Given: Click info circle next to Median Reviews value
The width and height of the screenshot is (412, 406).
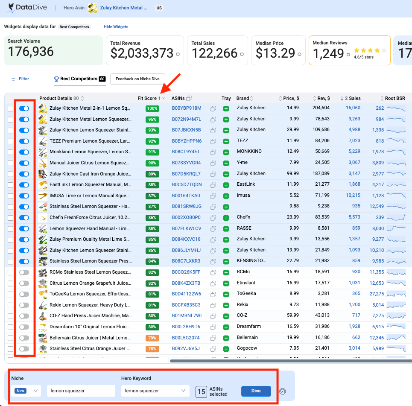Looking at the screenshot, I should pos(348,54).
